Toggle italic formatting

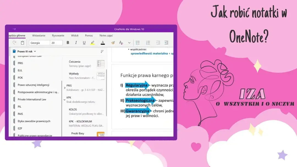[x=76, y=43]
